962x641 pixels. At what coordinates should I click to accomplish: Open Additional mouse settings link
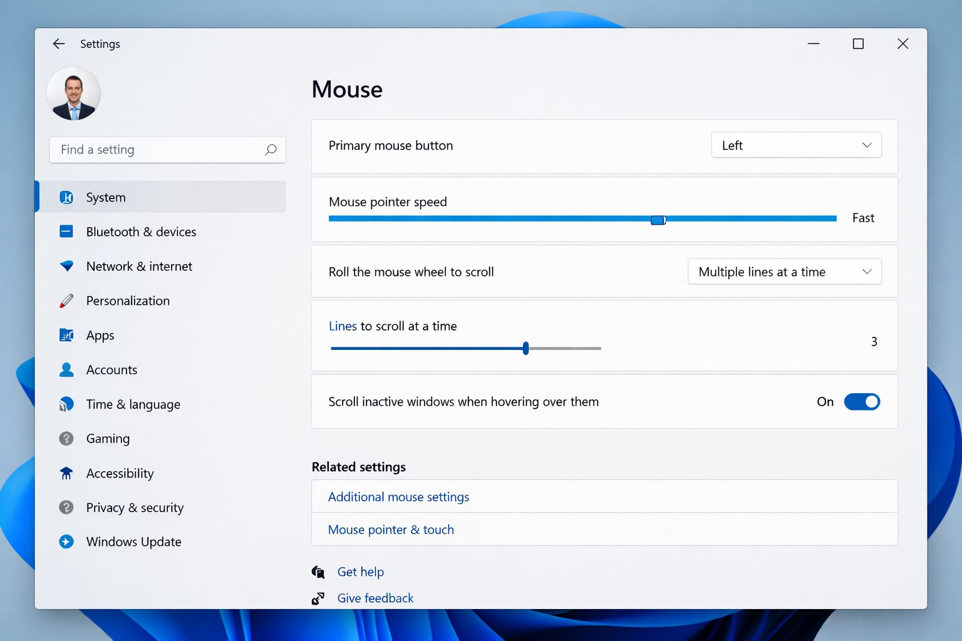tap(398, 497)
